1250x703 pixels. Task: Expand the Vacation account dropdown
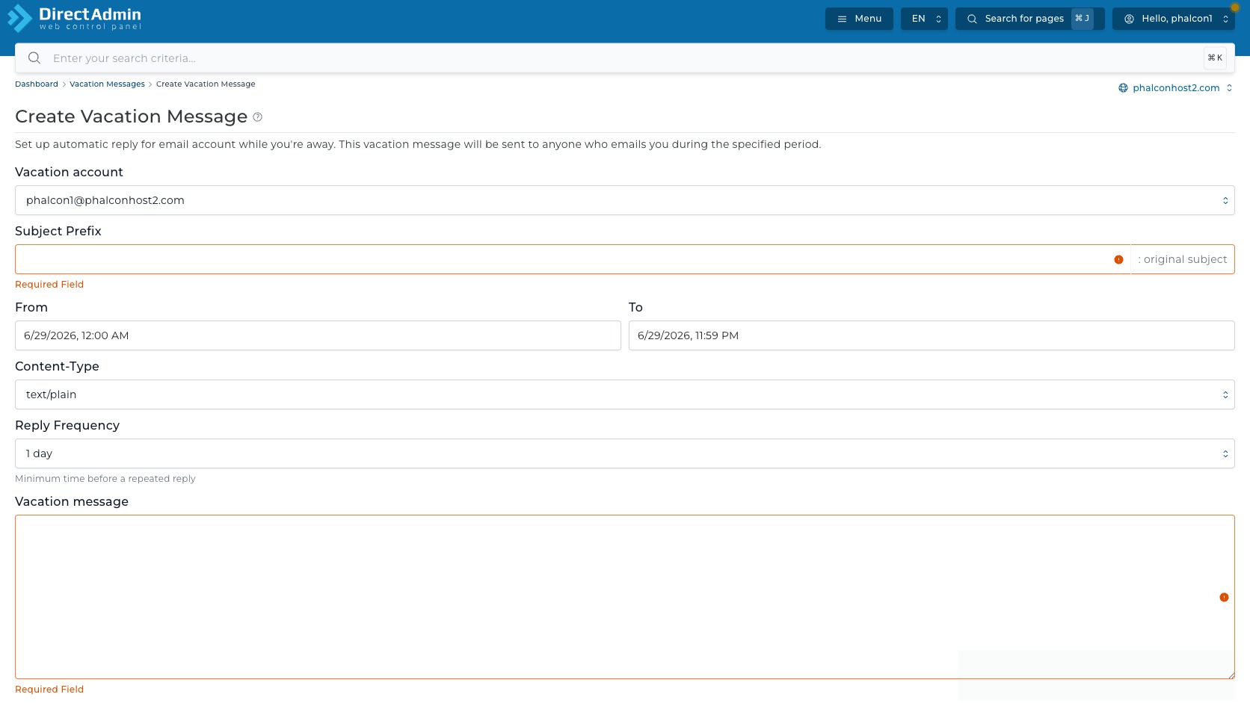click(625, 200)
